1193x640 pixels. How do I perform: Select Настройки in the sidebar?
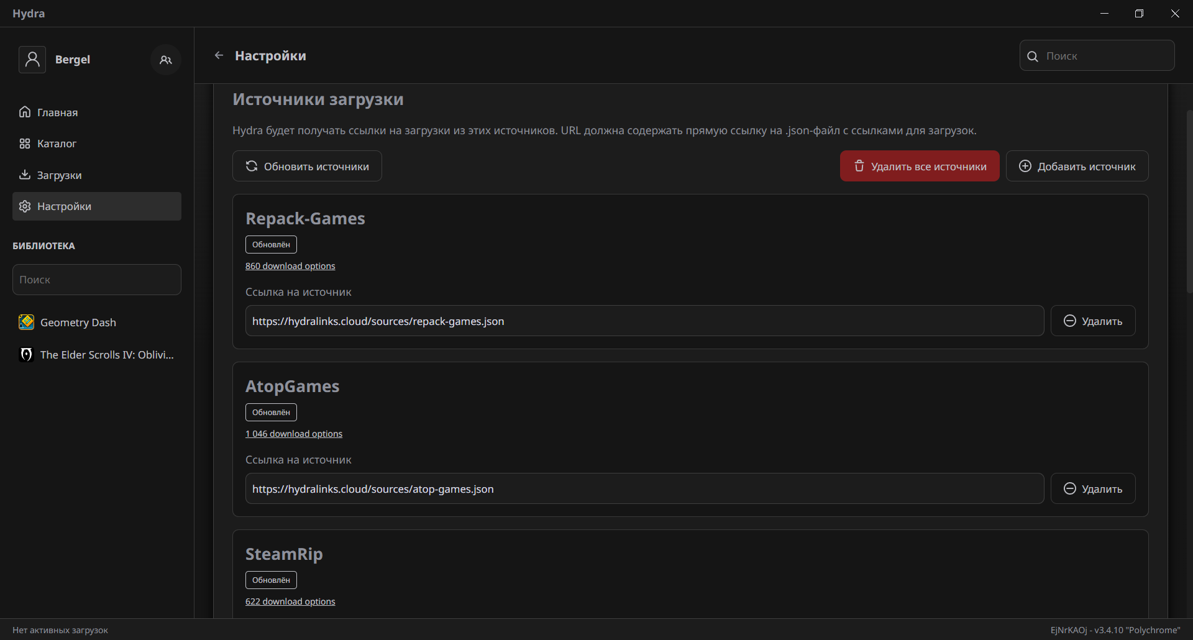97,206
